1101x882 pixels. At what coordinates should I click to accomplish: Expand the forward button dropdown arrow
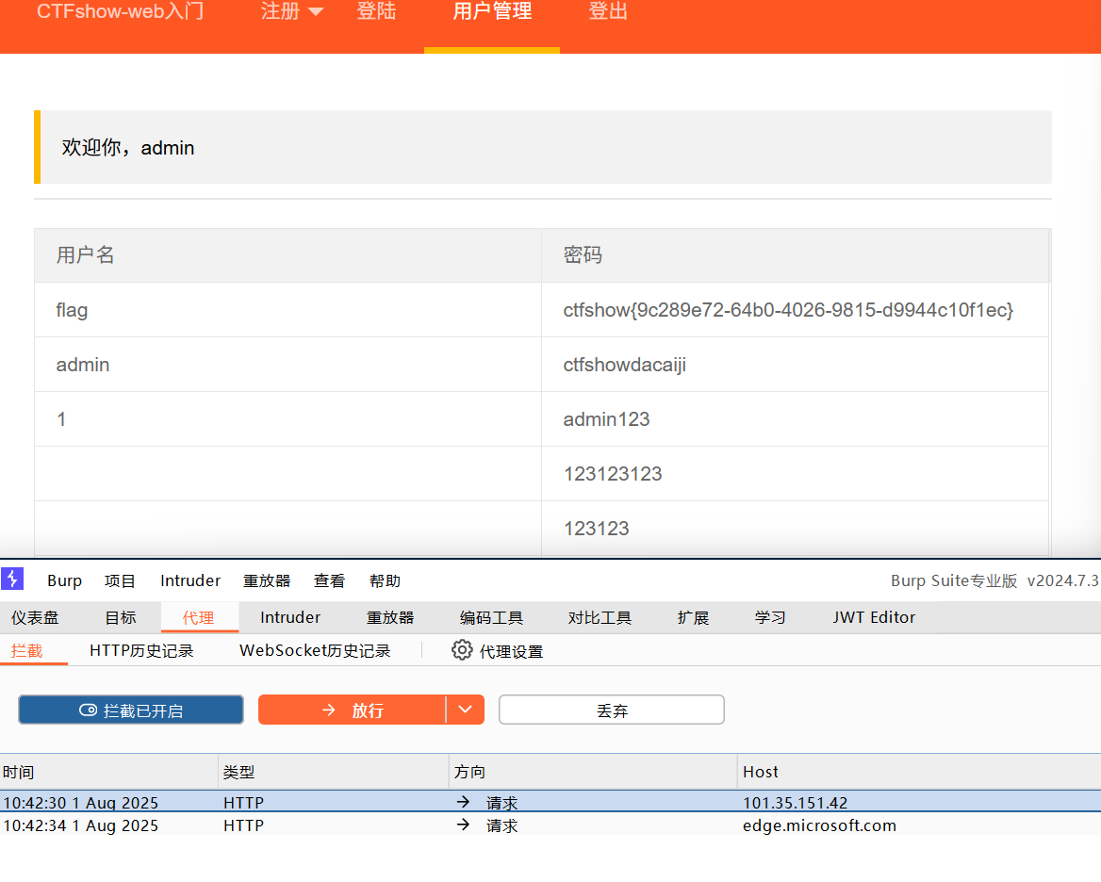point(466,710)
